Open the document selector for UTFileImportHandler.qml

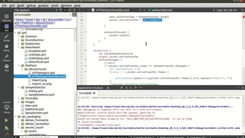tap(118, 10)
